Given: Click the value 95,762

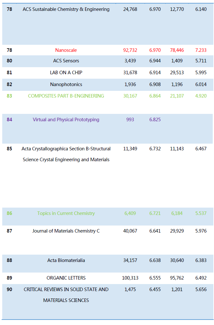Looking at the screenshot, I should tap(177, 278).
